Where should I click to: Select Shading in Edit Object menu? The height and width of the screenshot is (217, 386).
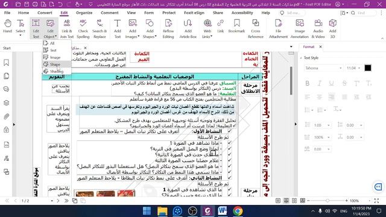point(57,71)
